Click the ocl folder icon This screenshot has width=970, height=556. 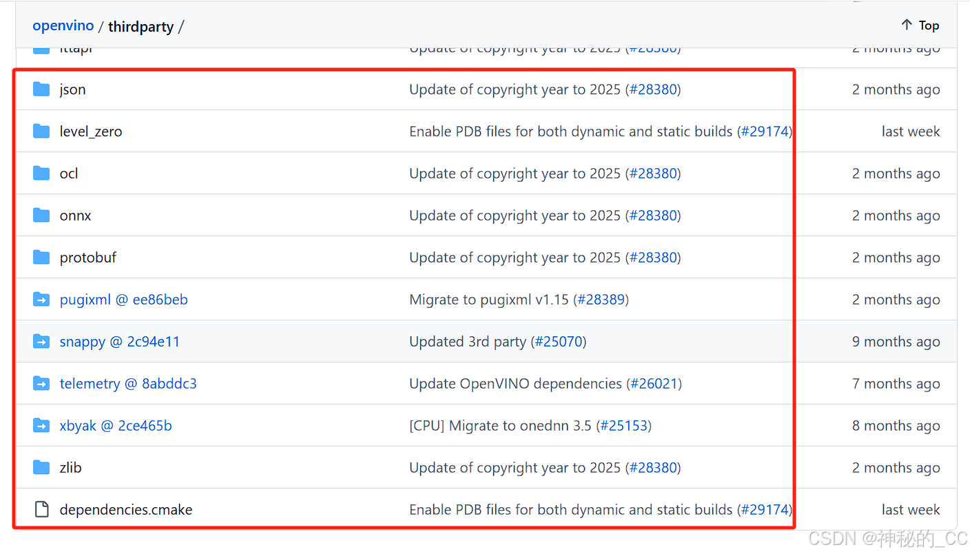click(41, 173)
